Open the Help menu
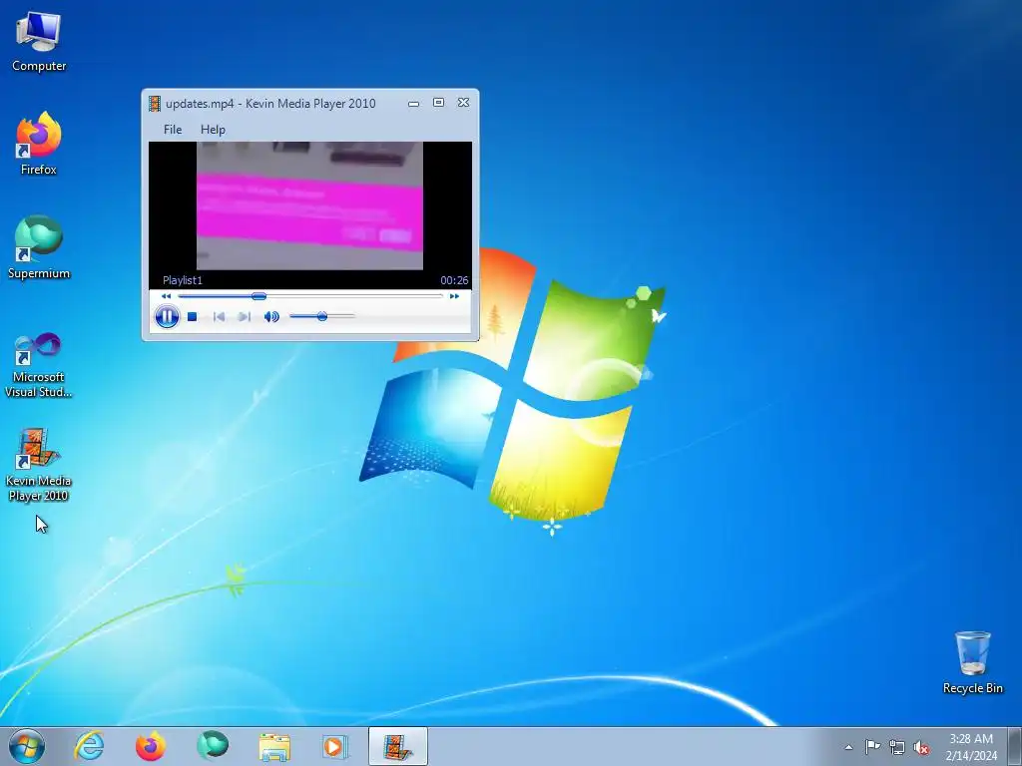The width and height of the screenshot is (1022, 766). [214, 130]
